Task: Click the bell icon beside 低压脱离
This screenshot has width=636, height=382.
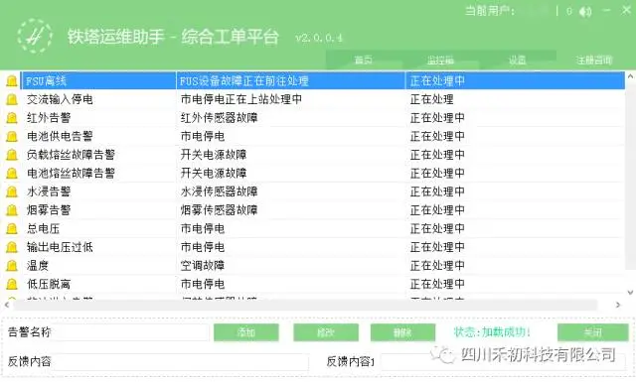Action: click(12, 284)
